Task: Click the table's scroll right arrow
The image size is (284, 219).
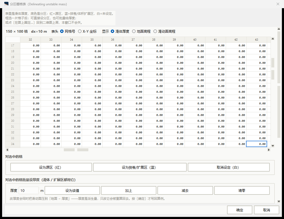Action: click(x=269, y=150)
